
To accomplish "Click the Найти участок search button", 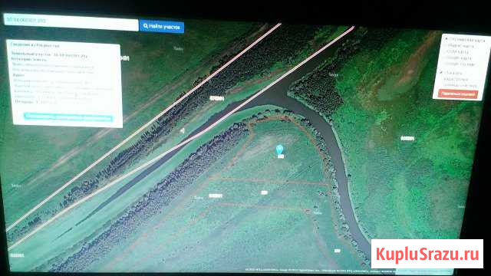I will [x=162, y=26].
